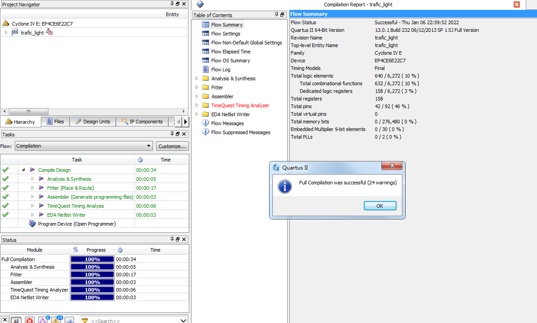
Task: Expand TimeQuest Timing Analysis task
Action: coord(33,205)
